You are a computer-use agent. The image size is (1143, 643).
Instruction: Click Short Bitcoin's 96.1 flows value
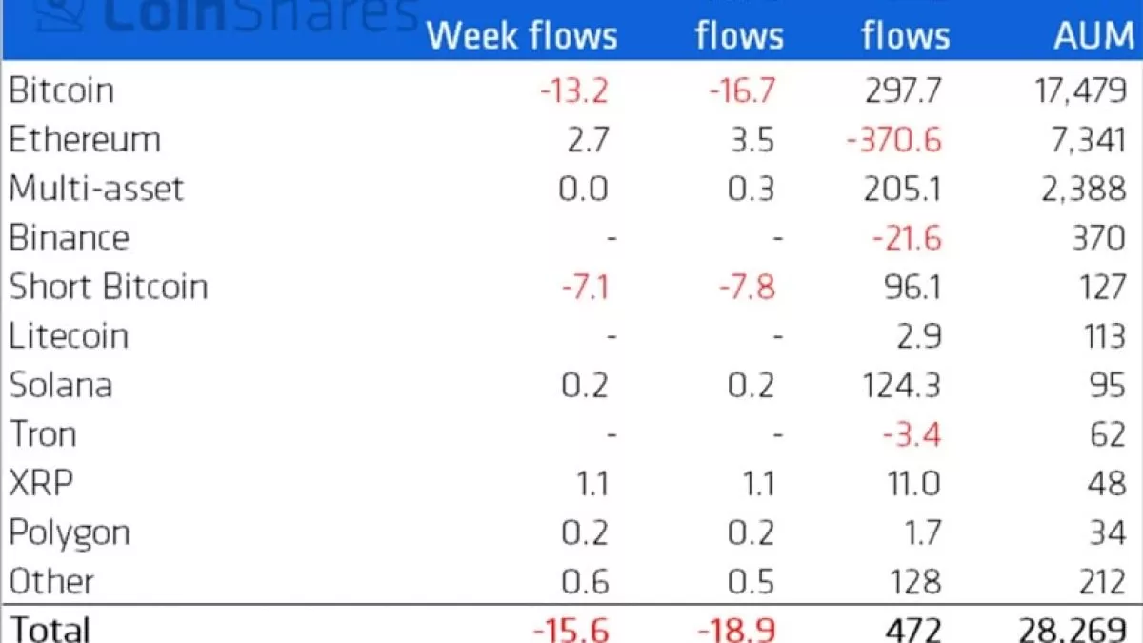click(912, 287)
